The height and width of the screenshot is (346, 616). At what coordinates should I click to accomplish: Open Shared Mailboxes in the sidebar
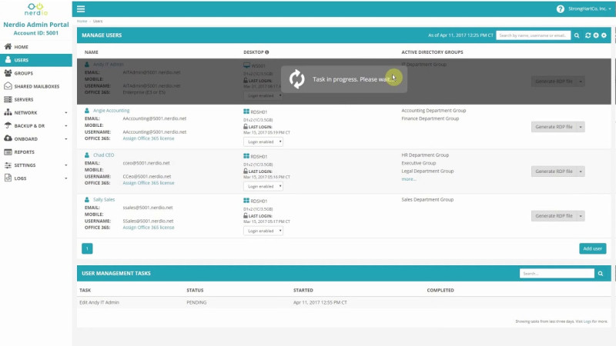click(x=35, y=86)
